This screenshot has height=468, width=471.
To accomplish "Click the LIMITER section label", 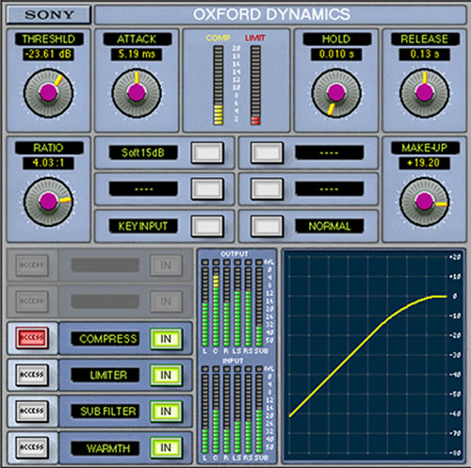I will pos(106,375).
